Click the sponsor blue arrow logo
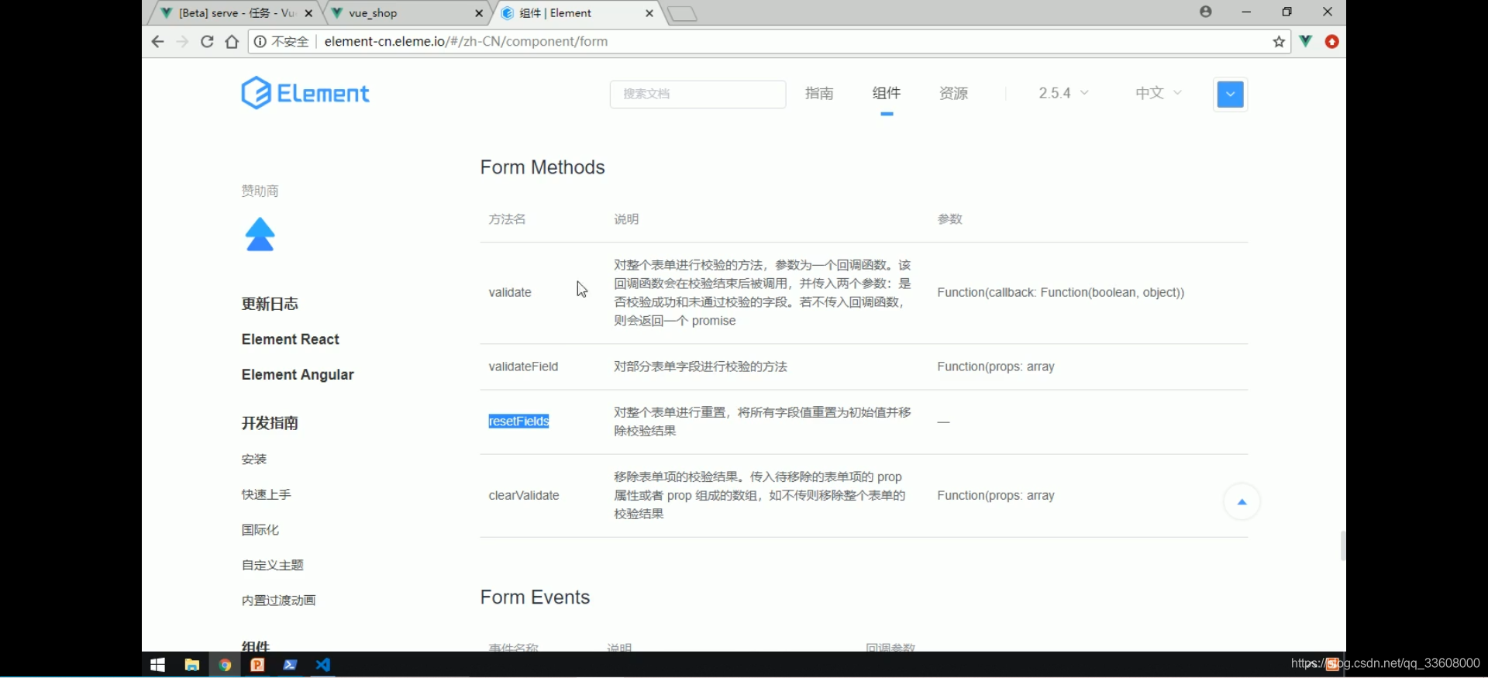Viewport: 1488px width, 678px height. click(260, 235)
